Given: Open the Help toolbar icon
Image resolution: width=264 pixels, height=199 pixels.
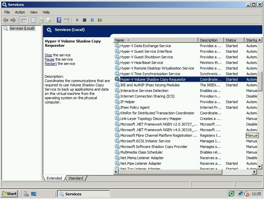Looking at the screenshot, I should click(59, 20).
